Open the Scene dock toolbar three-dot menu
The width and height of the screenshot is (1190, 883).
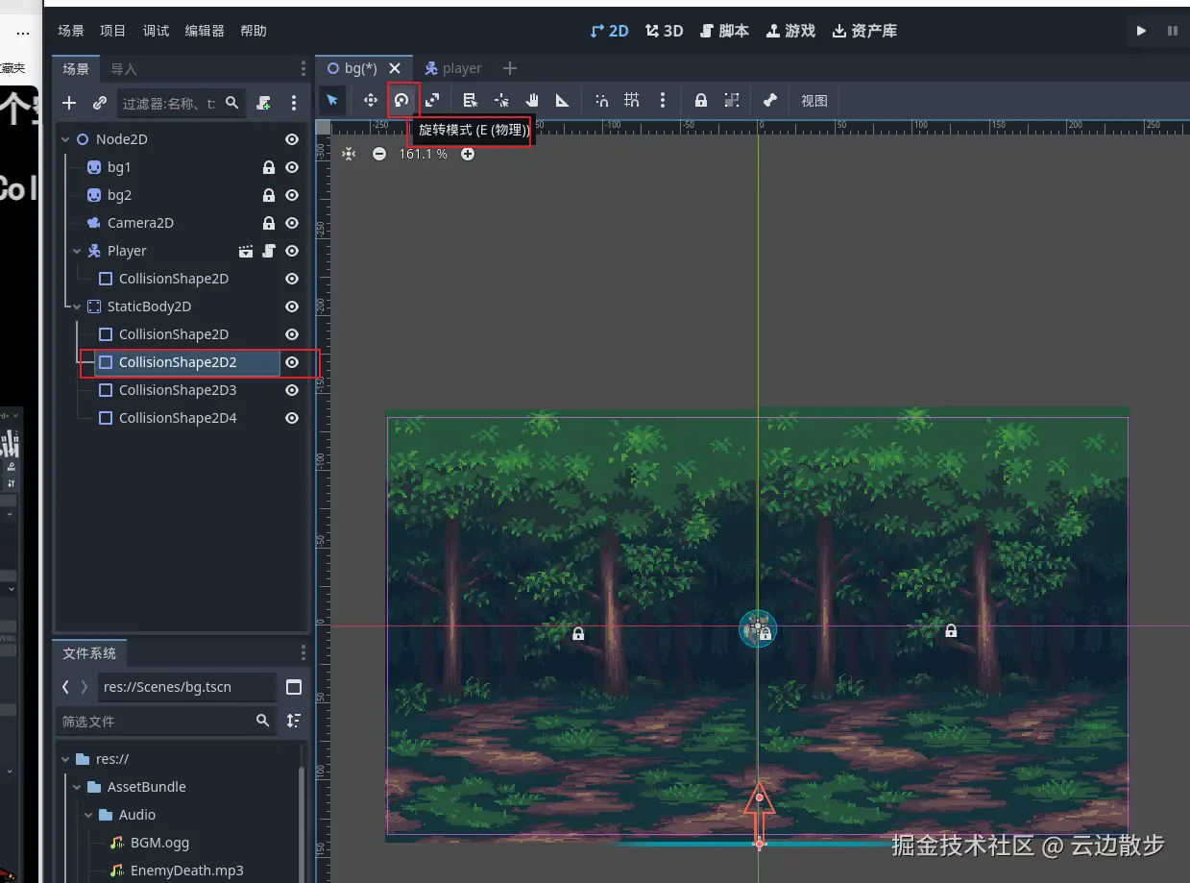point(294,103)
